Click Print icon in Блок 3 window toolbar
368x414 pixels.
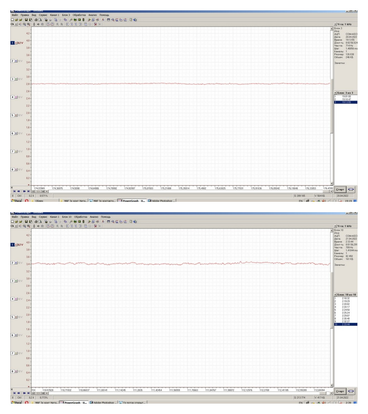click(x=36, y=20)
